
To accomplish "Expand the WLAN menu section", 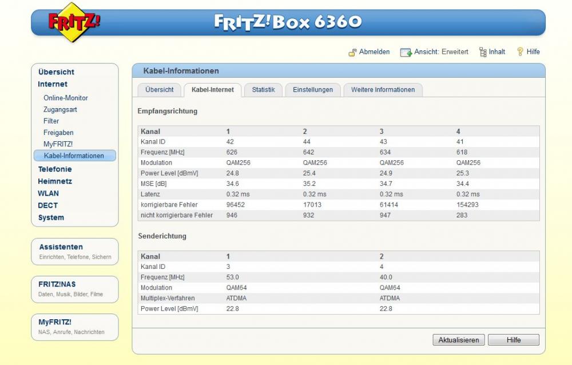I will (x=48, y=193).
